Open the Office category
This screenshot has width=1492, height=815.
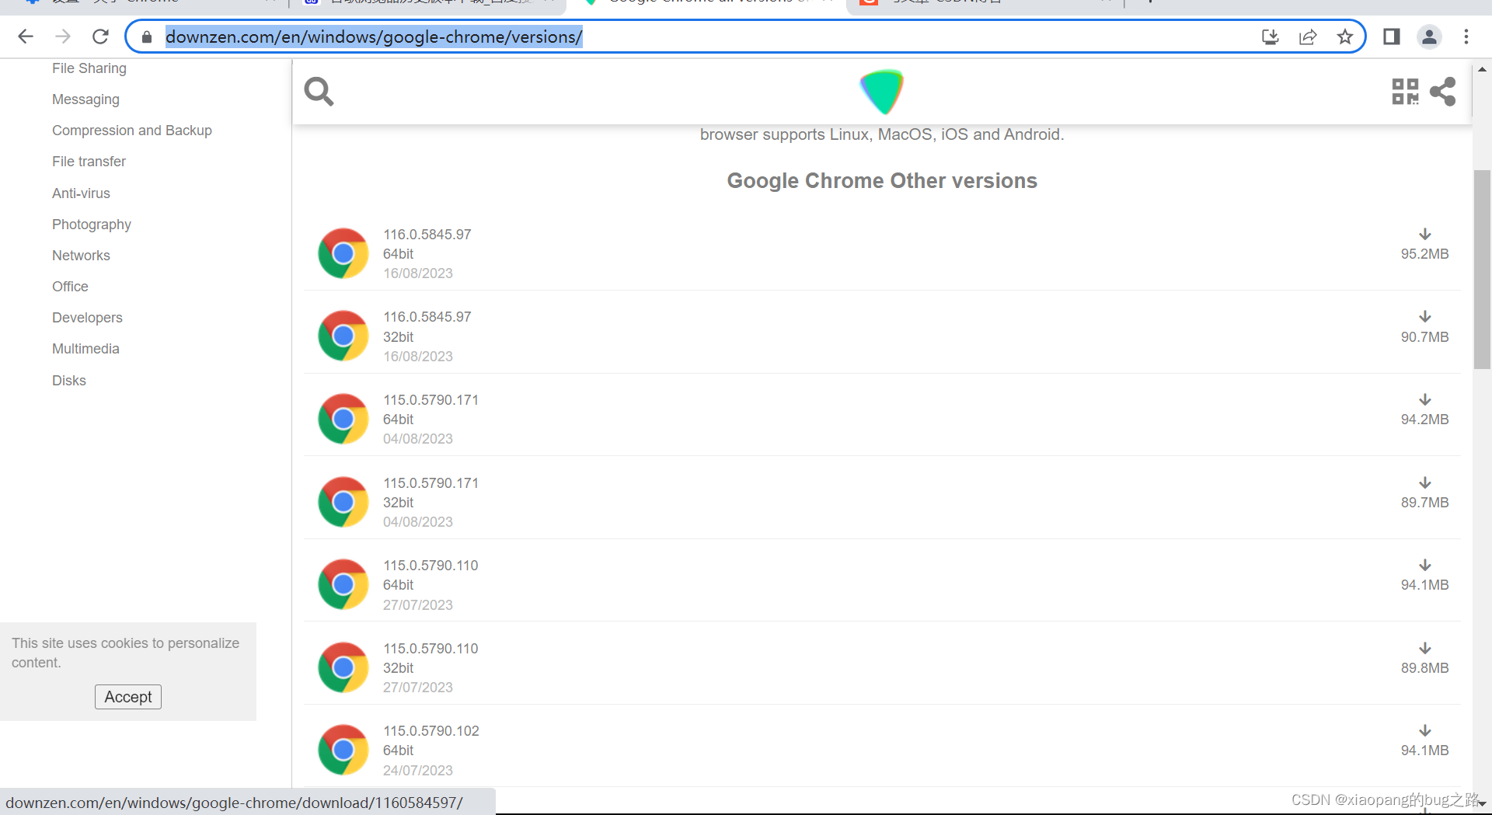[x=70, y=287]
